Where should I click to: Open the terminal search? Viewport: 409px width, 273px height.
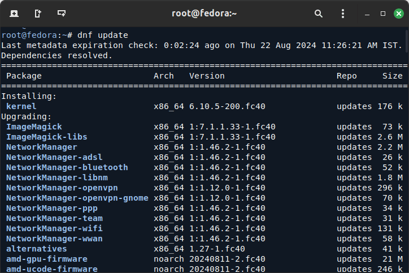click(x=319, y=14)
